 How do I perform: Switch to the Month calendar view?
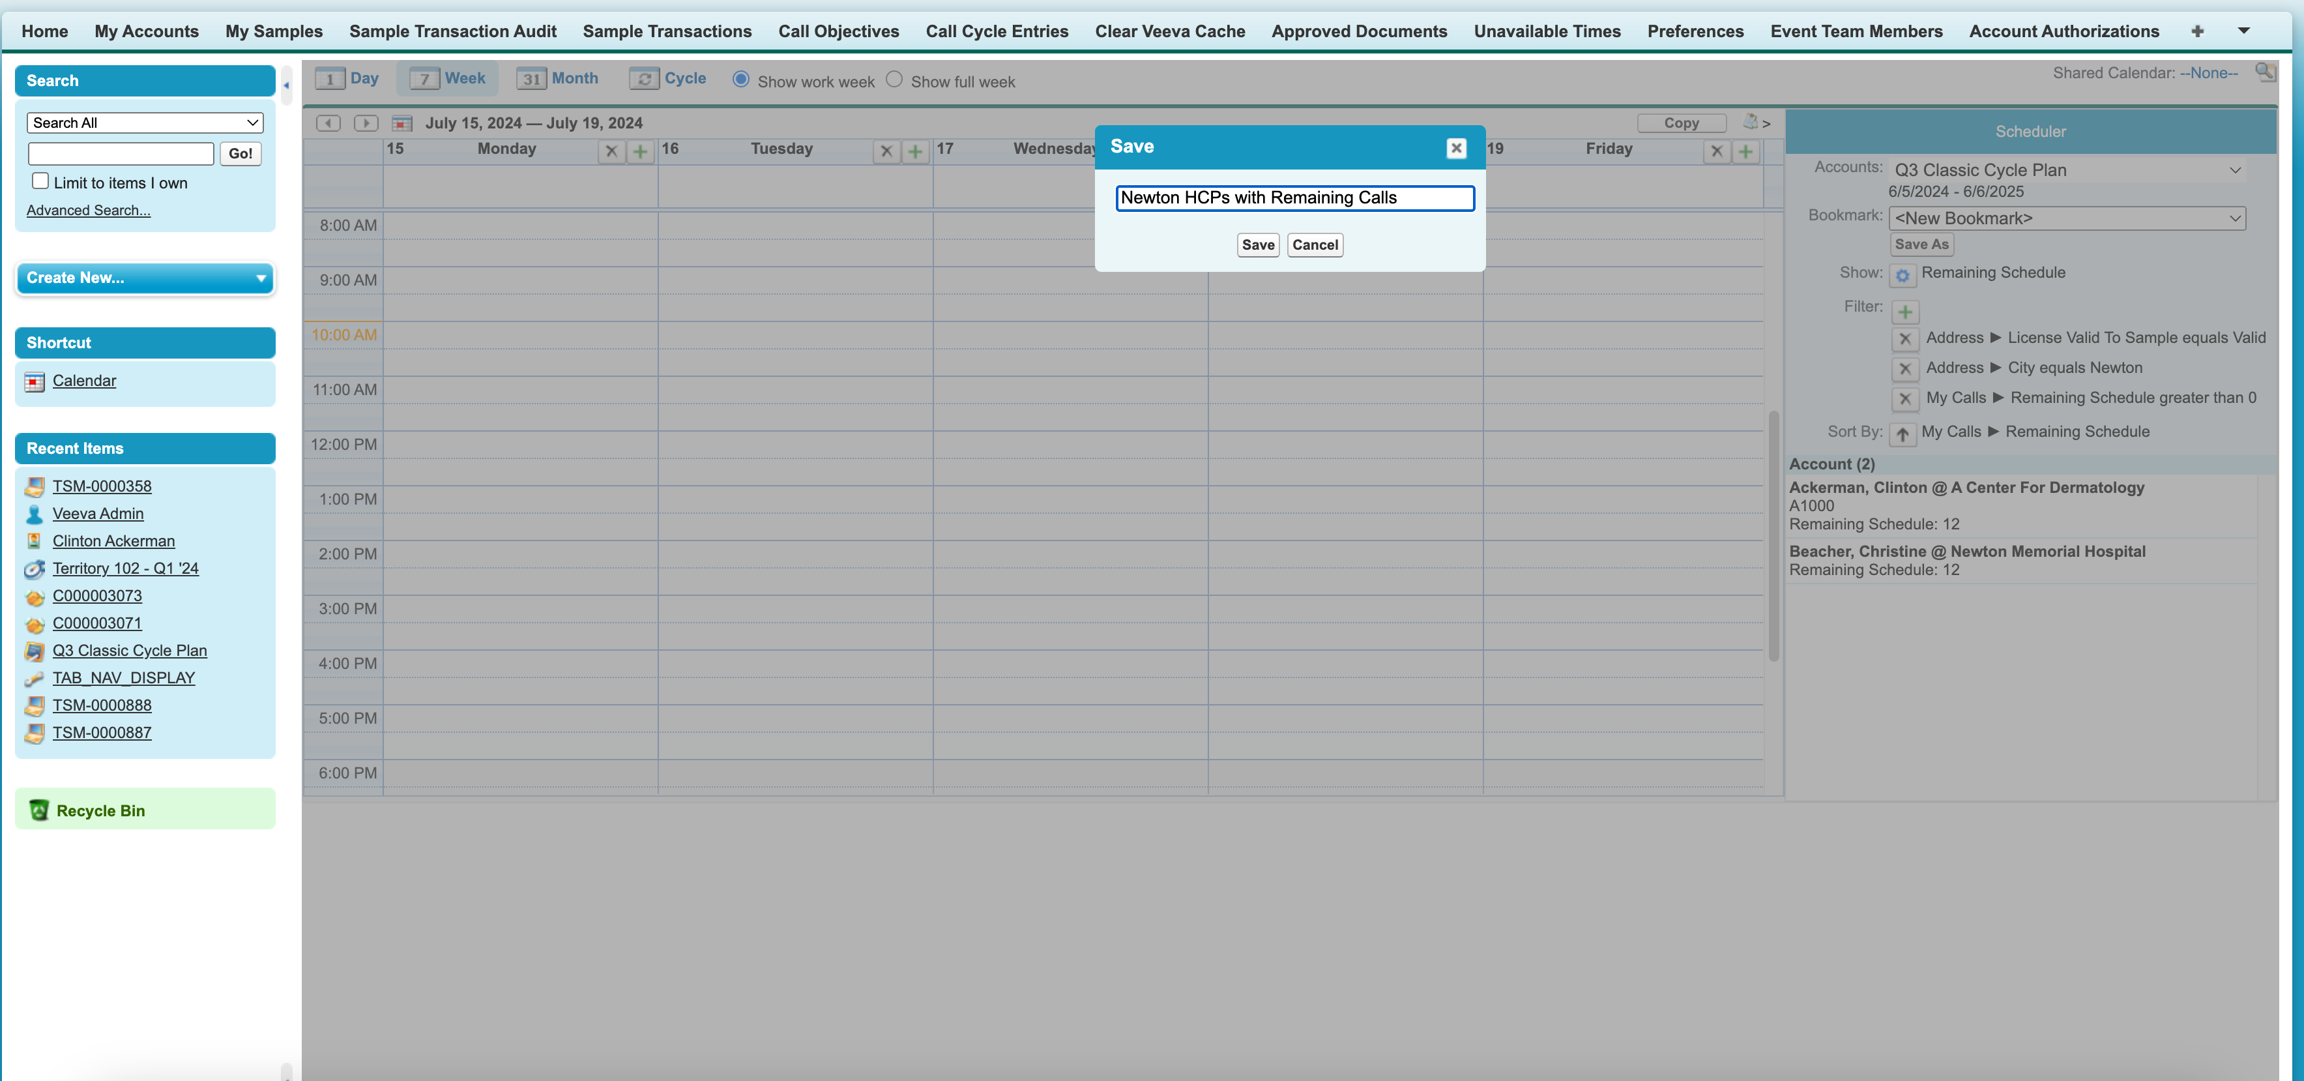tap(558, 79)
